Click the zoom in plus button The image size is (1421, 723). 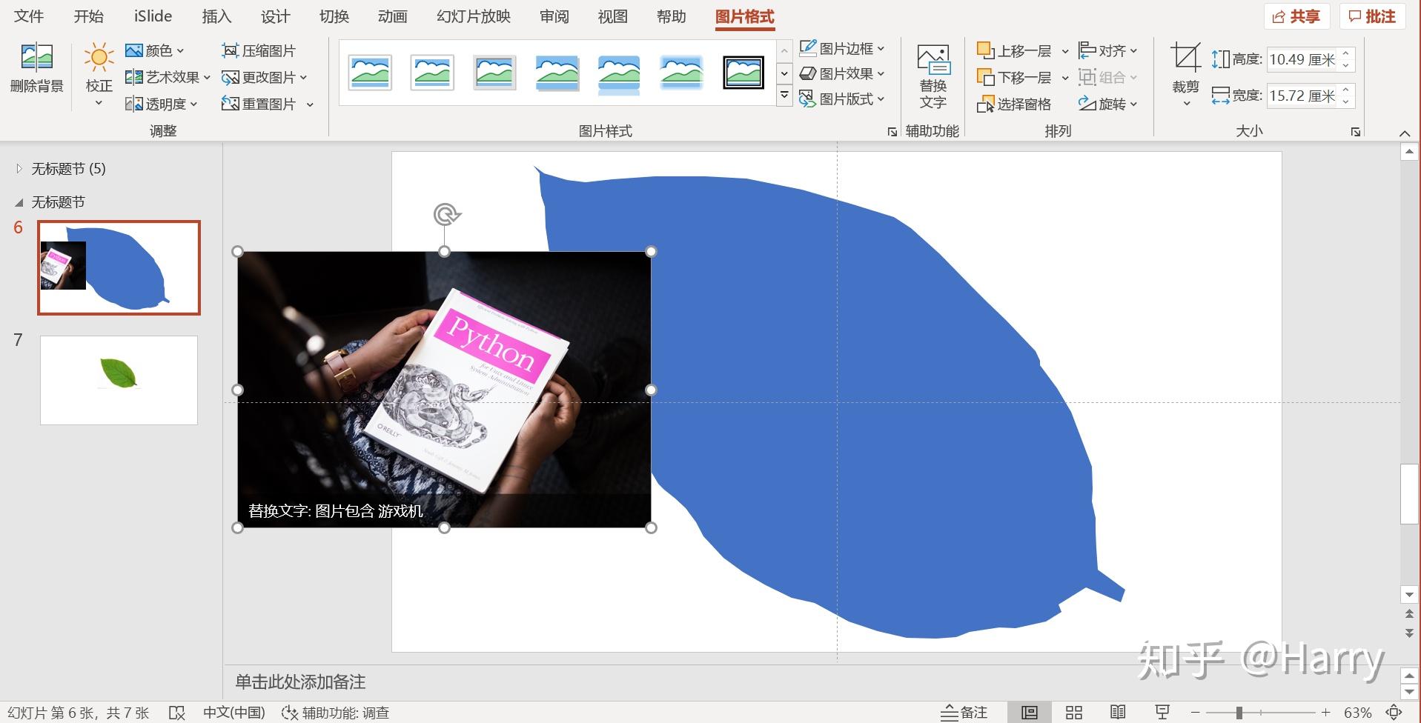1325,713
